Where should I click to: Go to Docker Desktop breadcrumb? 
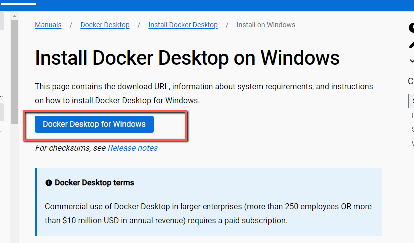click(x=105, y=25)
